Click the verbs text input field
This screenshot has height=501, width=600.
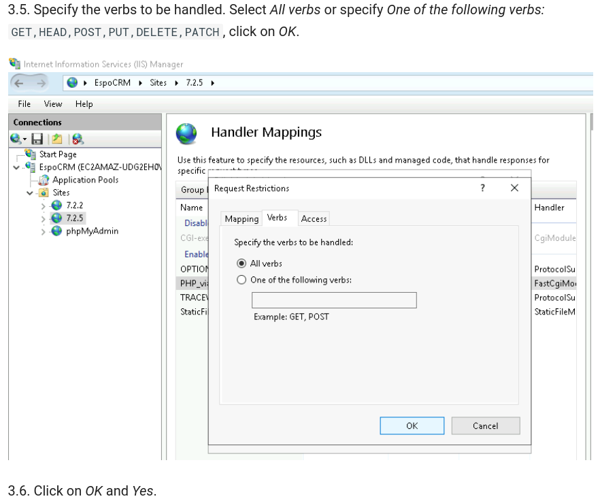(334, 300)
